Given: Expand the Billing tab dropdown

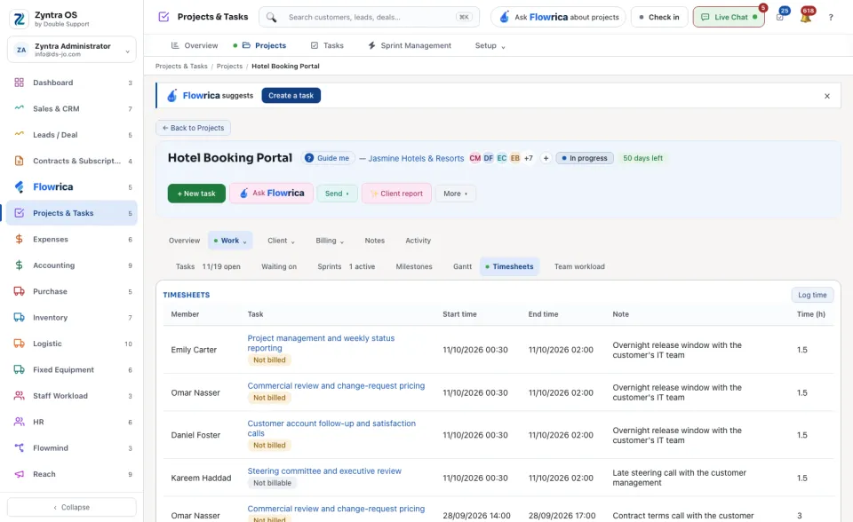Looking at the screenshot, I should pos(330,241).
